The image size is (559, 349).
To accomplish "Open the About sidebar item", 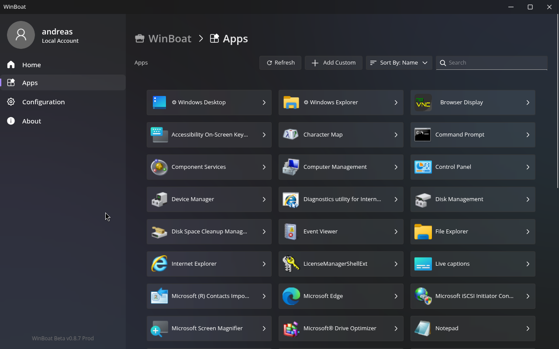I will click(31, 121).
